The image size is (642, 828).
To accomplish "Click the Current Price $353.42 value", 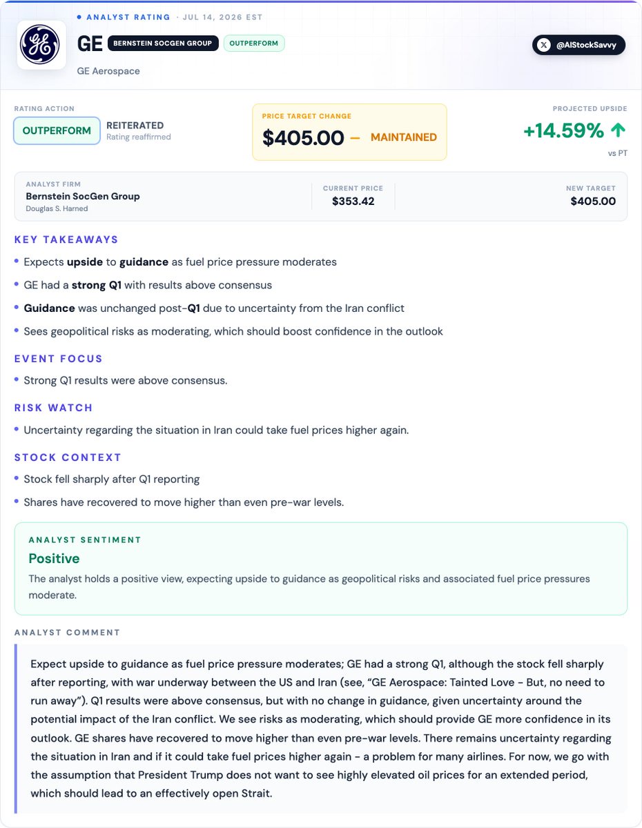I will [353, 201].
